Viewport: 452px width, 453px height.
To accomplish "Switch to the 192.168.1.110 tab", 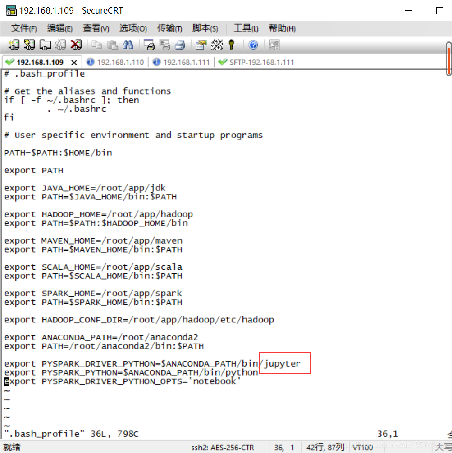I will click(116, 63).
